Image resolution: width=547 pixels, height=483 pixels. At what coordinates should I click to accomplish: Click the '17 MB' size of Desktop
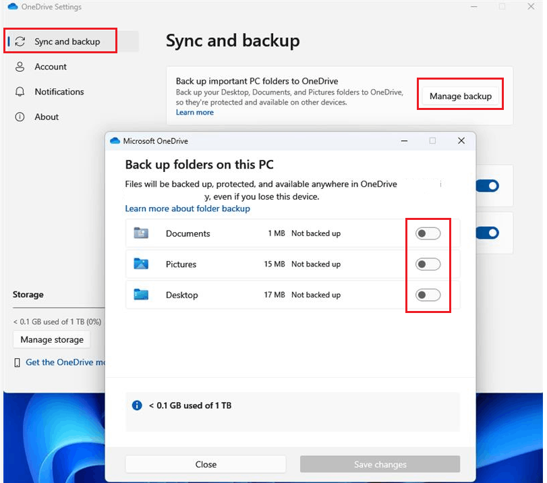point(275,295)
